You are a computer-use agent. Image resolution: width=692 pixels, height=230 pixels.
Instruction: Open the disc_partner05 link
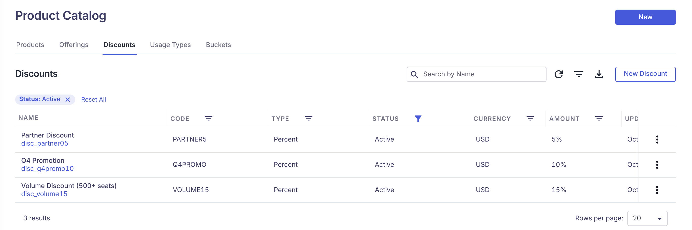tap(45, 144)
